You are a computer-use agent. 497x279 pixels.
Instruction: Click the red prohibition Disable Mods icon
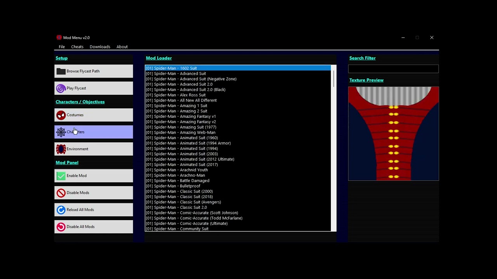61,193
